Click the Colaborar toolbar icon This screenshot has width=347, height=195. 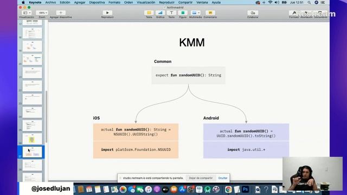253,13
